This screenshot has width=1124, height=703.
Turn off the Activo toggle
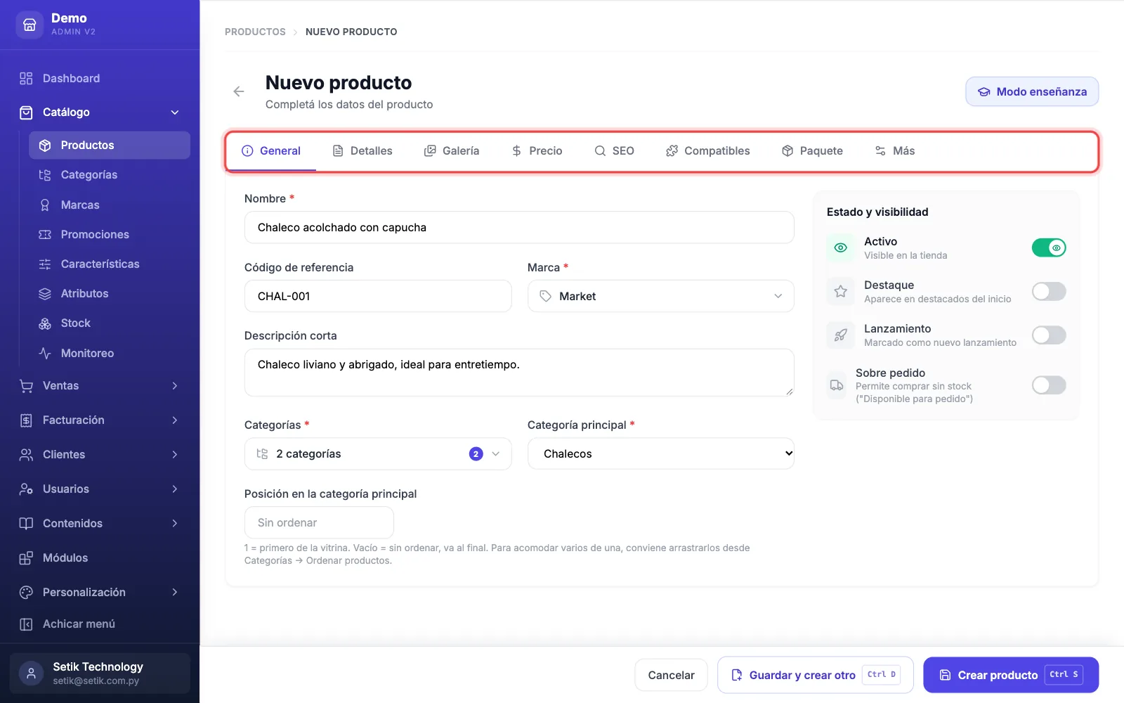click(x=1049, y=247)
